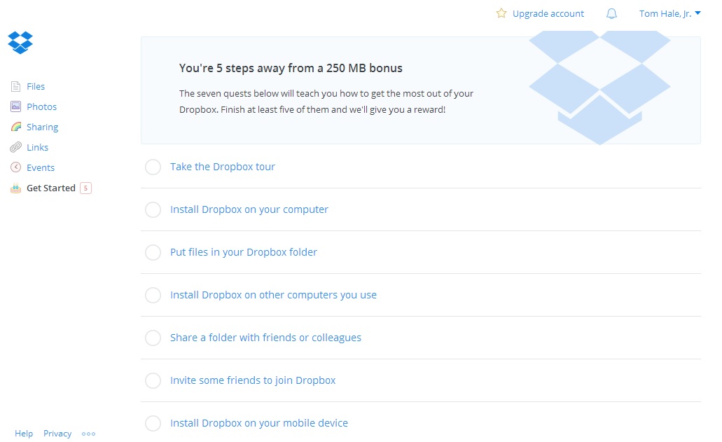Click the Sharing rainbow icon in sidebar

15,127
